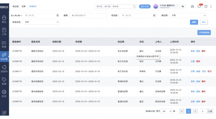
Task: Click the company logo at top left
Action: pyautogui.click(x=4, y=7)
